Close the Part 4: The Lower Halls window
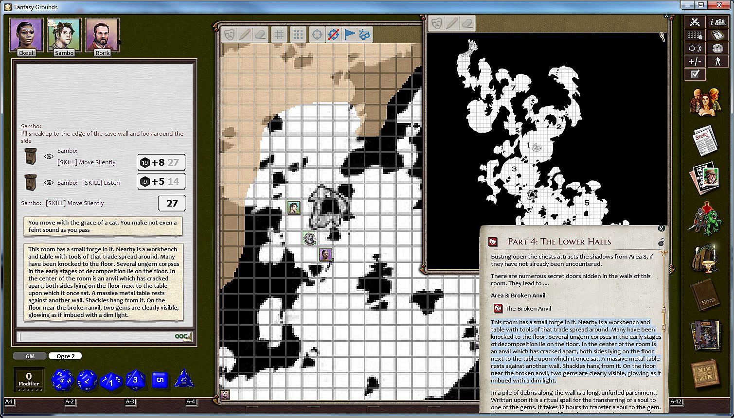This screenshot has height=418, width=734. [x=661, y=228]
